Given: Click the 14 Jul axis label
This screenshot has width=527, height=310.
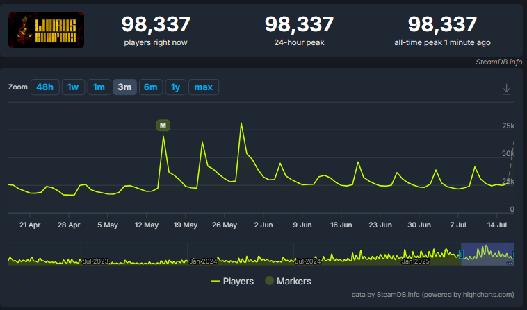Looking at the screenshot, I should pyautogui.click(x=496, y=225).
